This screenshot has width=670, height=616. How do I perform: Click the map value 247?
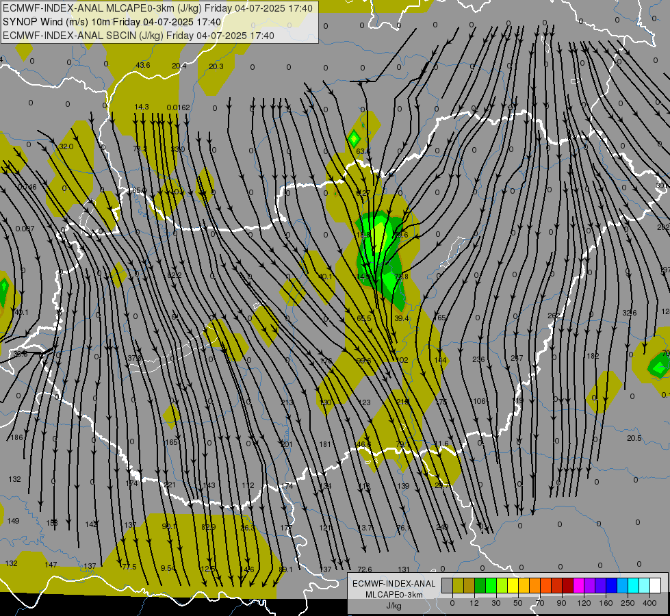coord(517,358)
